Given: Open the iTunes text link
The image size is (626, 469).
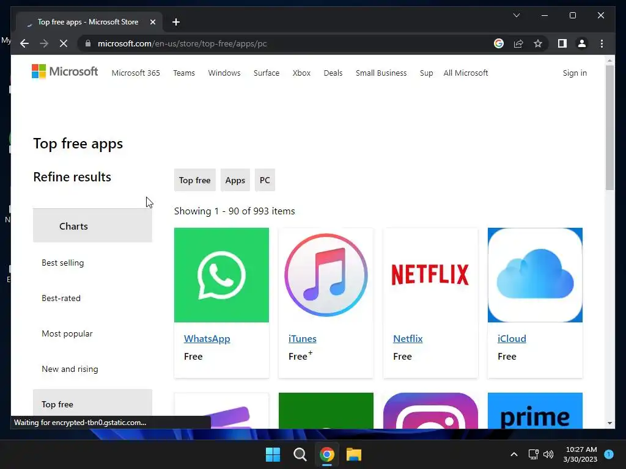Looking at the screenshot, I should tap(302, 338).
